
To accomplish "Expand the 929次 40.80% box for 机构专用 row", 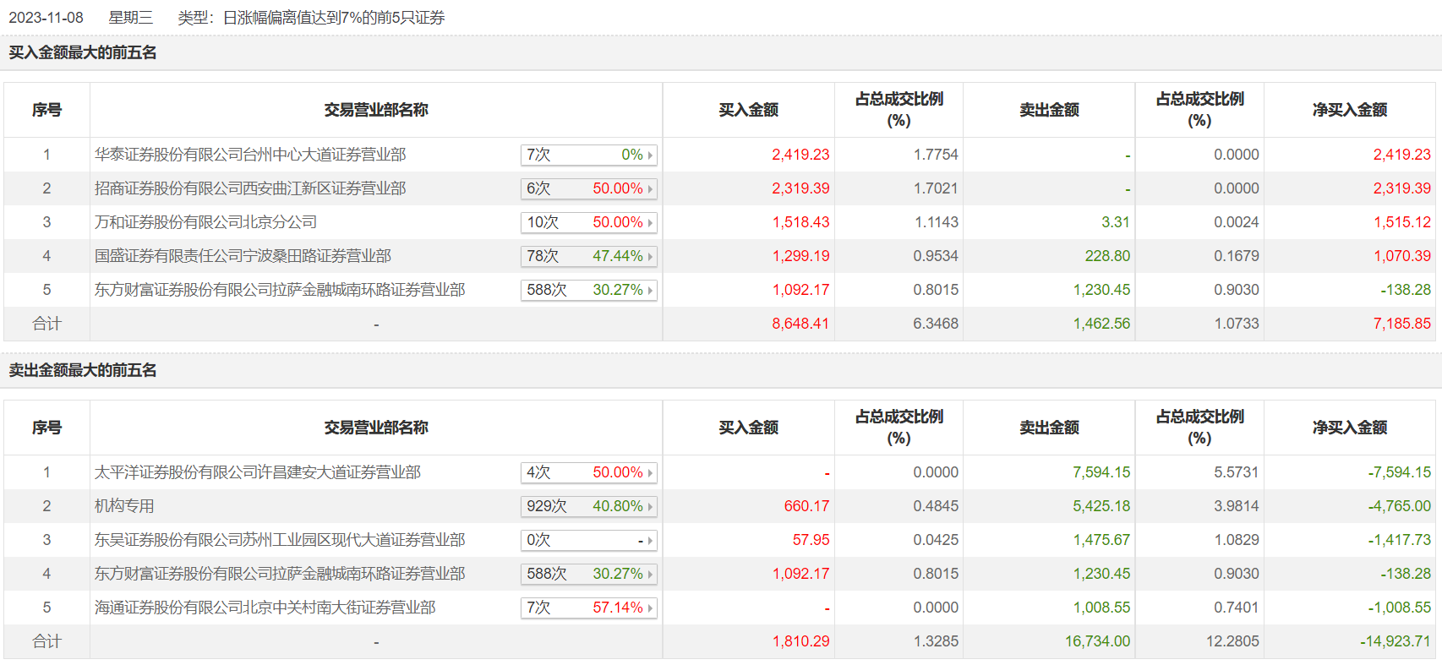I will [588, 506].
